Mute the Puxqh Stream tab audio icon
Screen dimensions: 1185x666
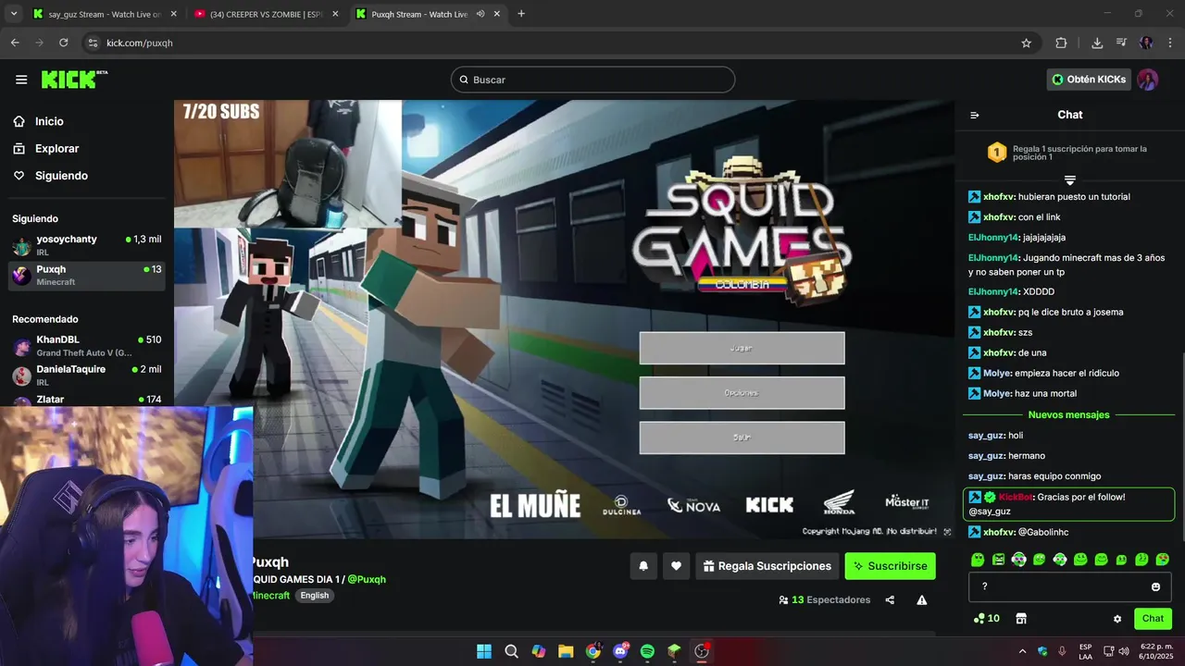pyautogui.click(x=480, y=14)
